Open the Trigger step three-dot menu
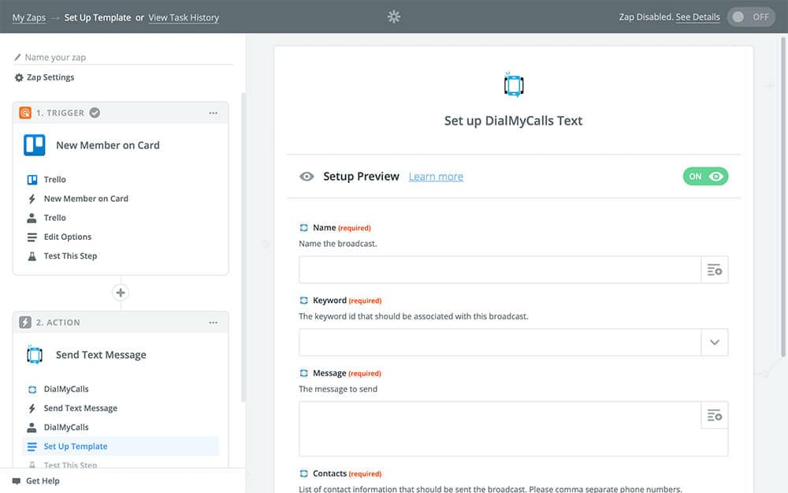 click(214, 113)
